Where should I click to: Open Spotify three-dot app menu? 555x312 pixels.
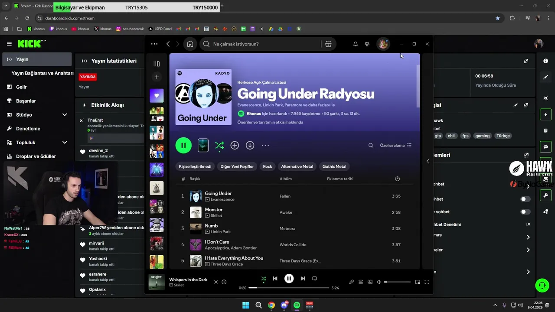click(x=154, y=44)
